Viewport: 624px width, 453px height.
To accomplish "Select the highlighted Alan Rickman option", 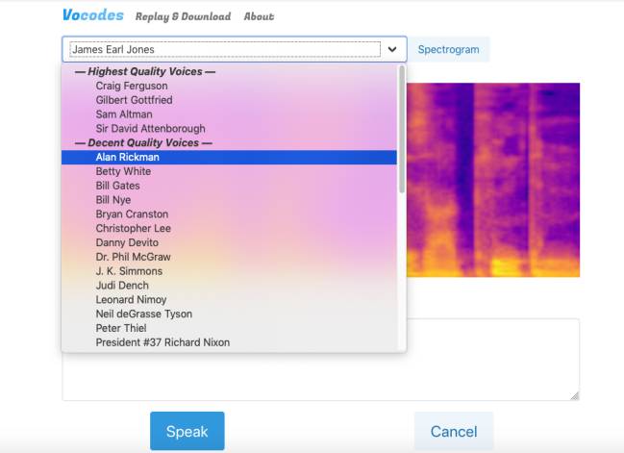I will click(128, 157).
